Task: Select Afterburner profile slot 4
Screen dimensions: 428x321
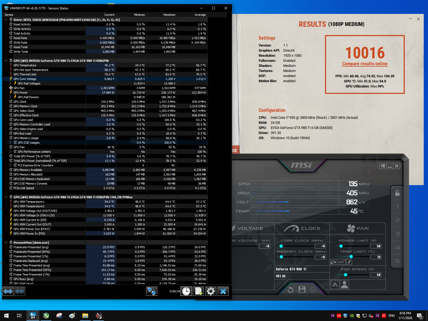Action: [x=398, y=247]
